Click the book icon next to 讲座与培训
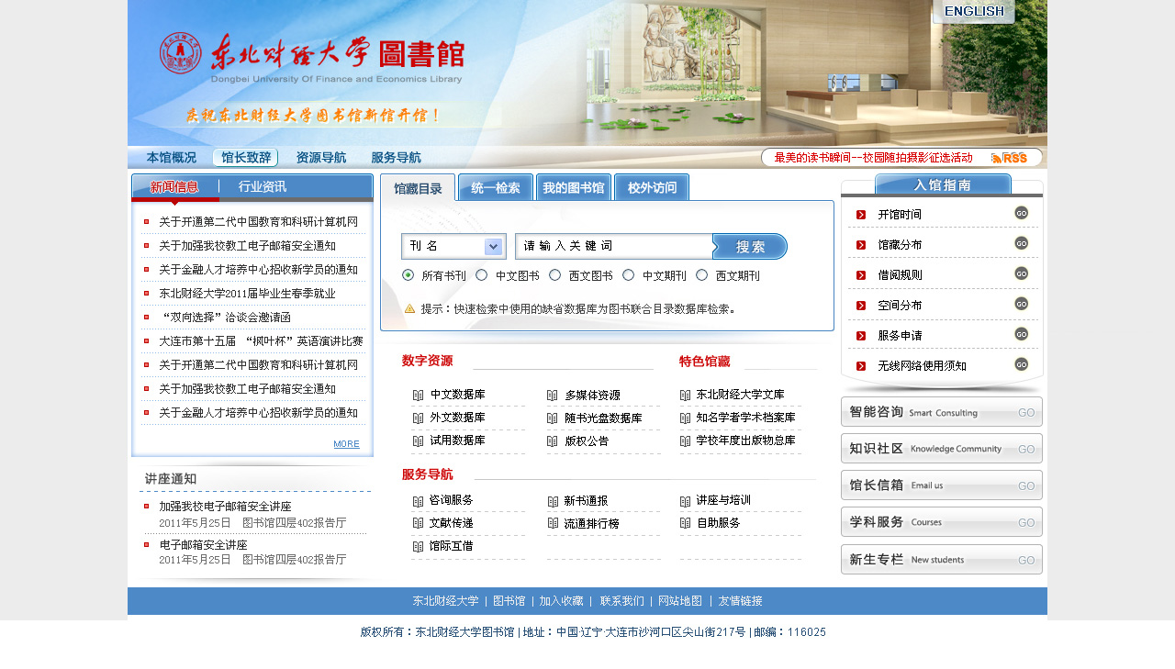 tap(686, 501)
